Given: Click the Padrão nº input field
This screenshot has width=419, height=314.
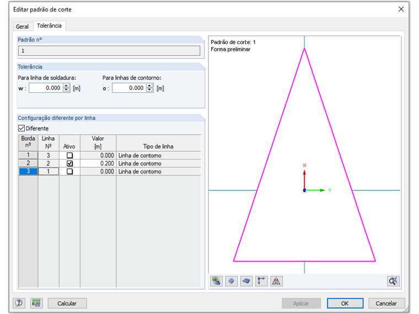Looking at the screenshot, I should point(109,51).
